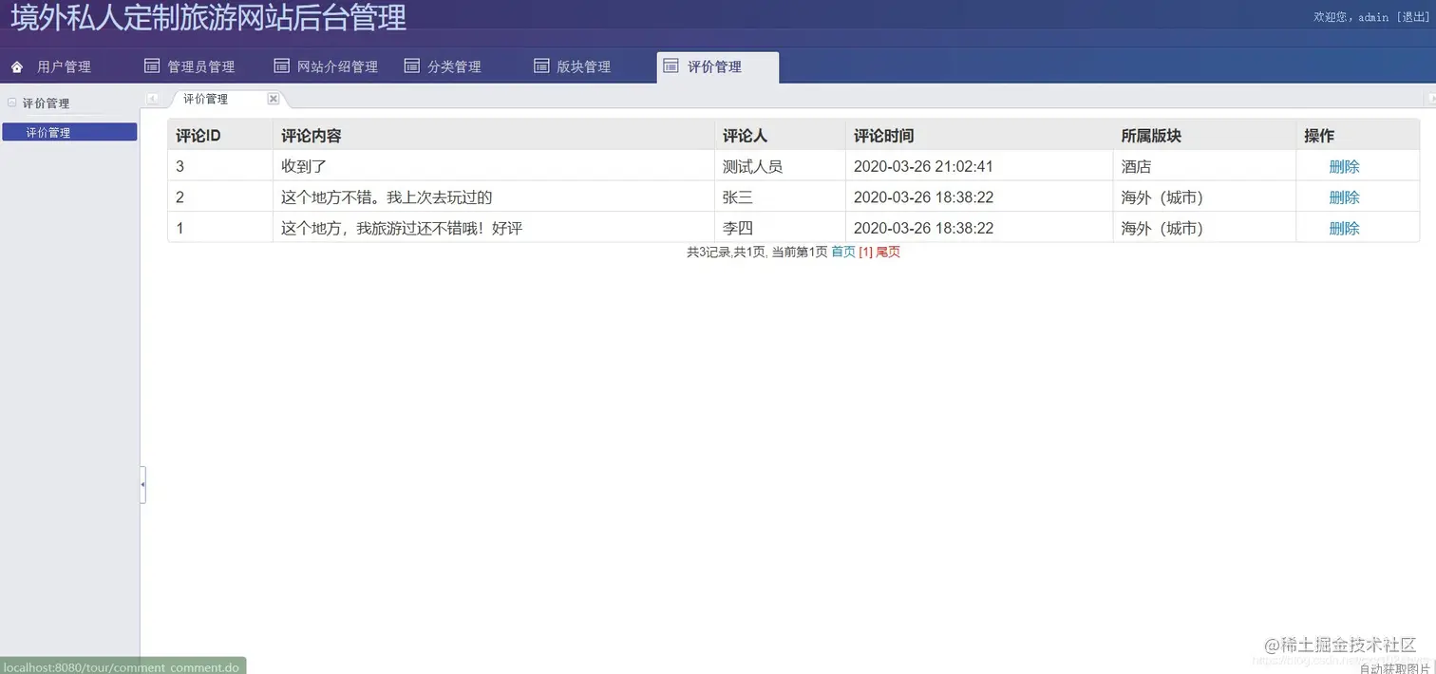1436x674 pixels.
Task: Select the highlighted 评价管理 sidebar item
Action: (x=69, y=132)
